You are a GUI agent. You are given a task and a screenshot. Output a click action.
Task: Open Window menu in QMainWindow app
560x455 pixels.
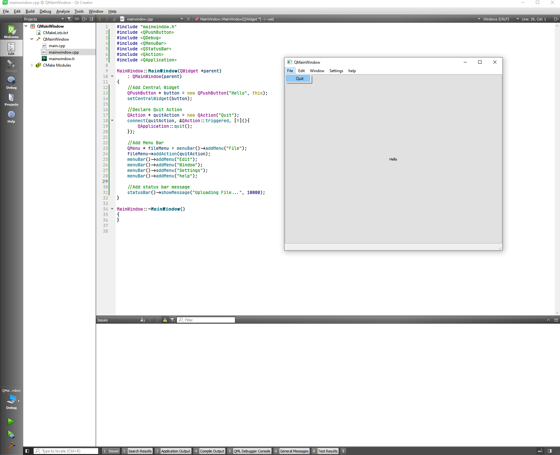click(x=317, y=71)
